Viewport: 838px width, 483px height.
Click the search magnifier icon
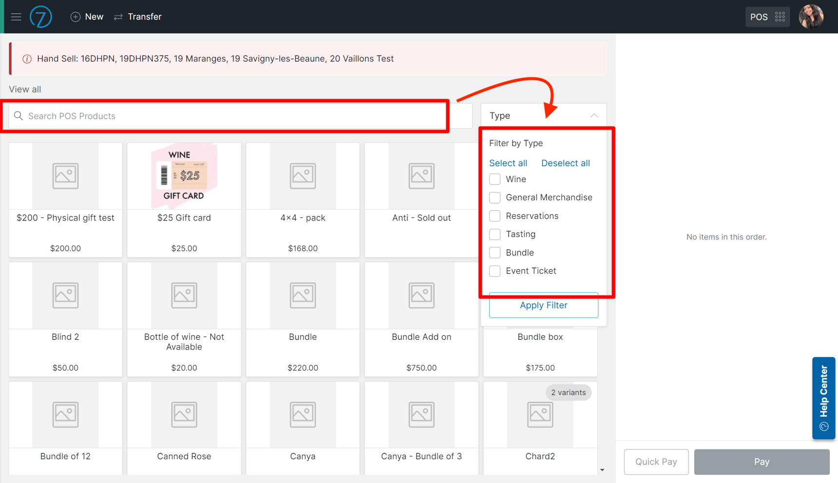click(19, 116)
